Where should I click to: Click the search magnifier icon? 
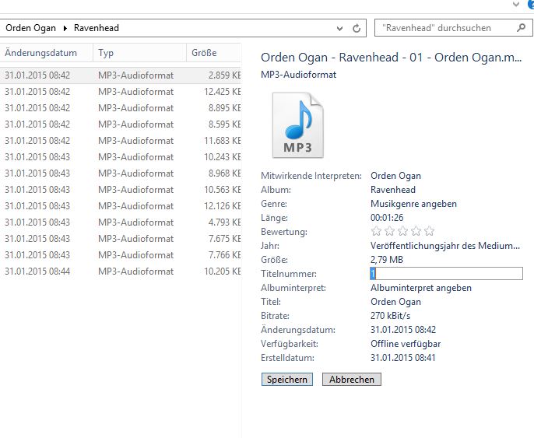click(x=521, y=28)
